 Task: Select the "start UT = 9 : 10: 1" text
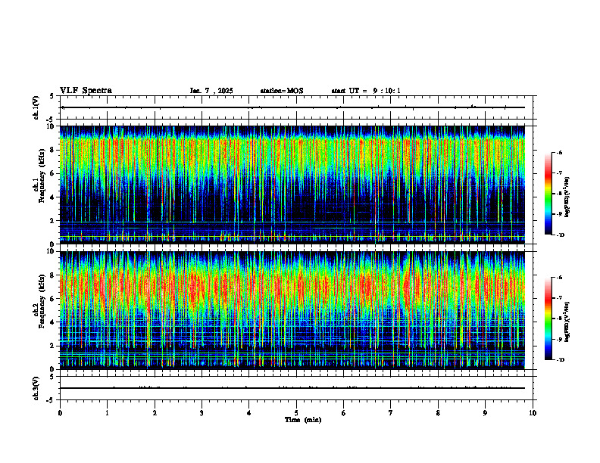click(x=366, y=91)
